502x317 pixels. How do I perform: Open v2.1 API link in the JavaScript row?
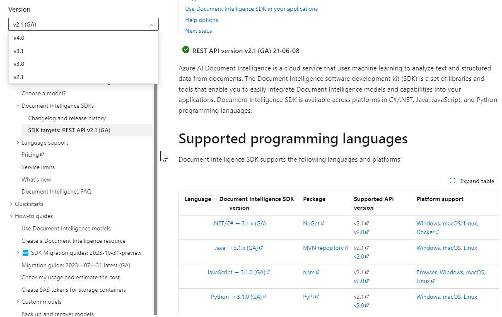(361, 272)
